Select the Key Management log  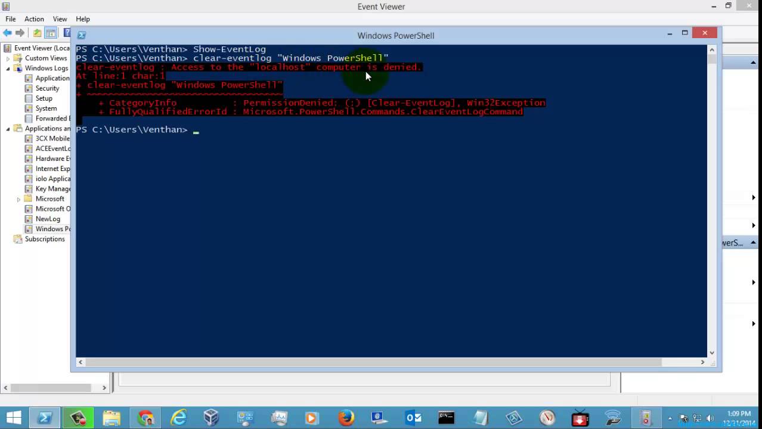[47, 189]
